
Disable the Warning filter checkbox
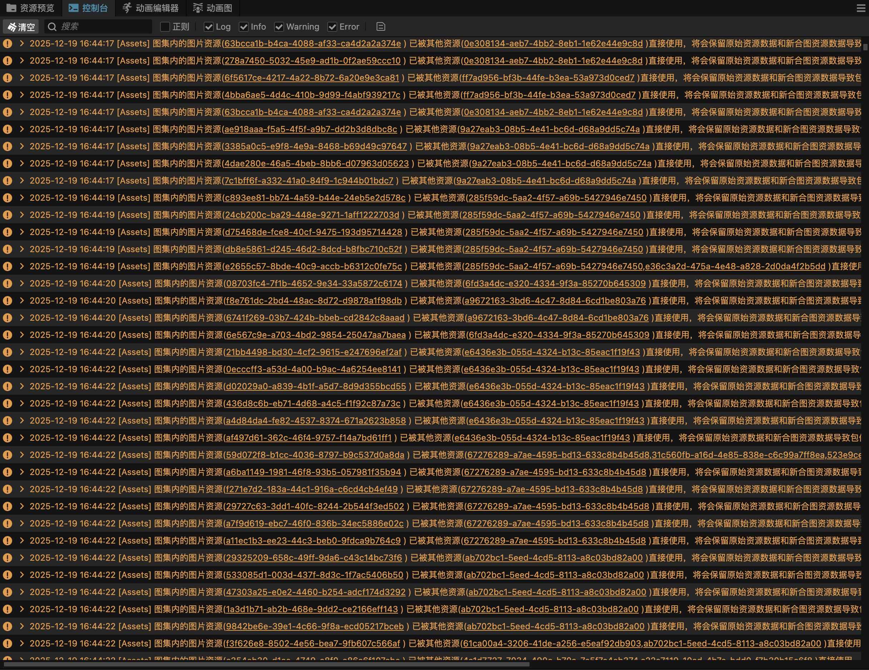pyautogui.click(x=279, y=27)
